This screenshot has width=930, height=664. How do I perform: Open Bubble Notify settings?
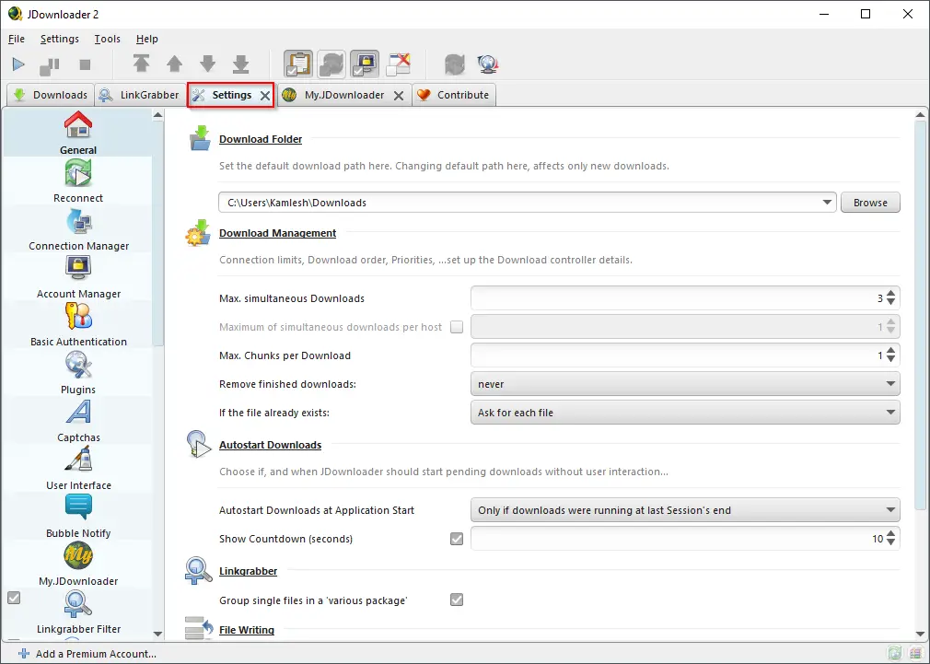pyautogui.click(x=77, y=518)
